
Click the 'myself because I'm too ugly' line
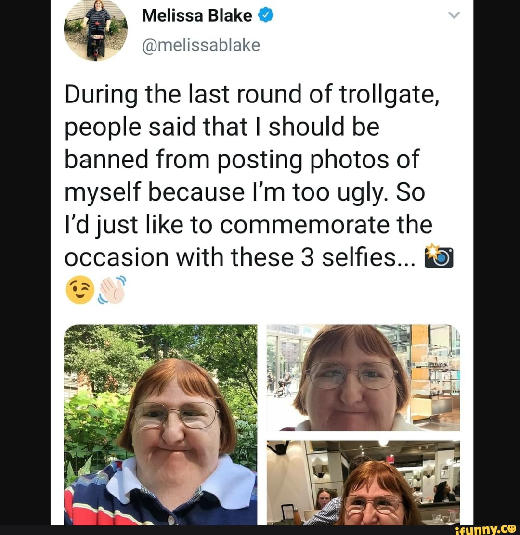coord(245,192)
